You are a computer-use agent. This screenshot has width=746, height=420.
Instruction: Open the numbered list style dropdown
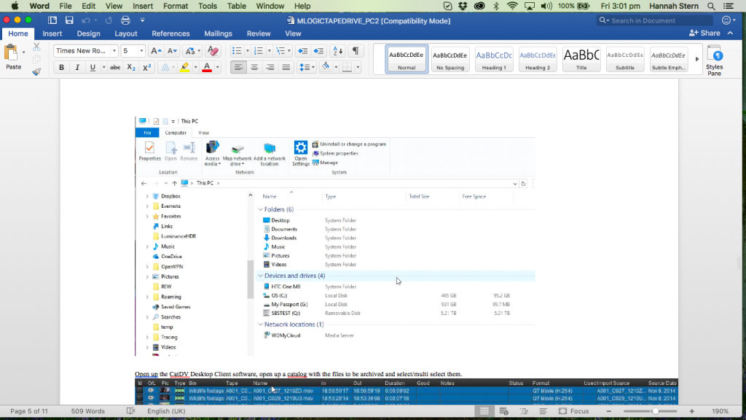pyautogui.click(x=270, y=51)
